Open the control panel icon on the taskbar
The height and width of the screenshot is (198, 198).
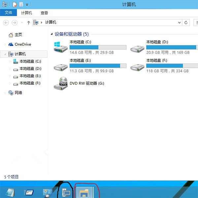coord(48,192)
